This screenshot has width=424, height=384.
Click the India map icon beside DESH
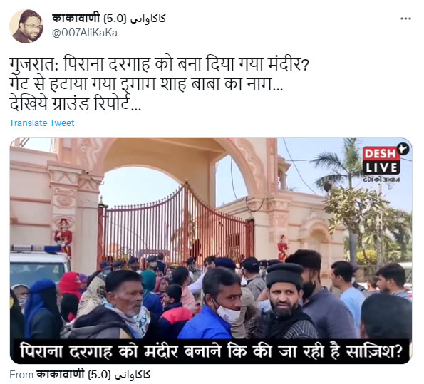(x=404, y=150)
